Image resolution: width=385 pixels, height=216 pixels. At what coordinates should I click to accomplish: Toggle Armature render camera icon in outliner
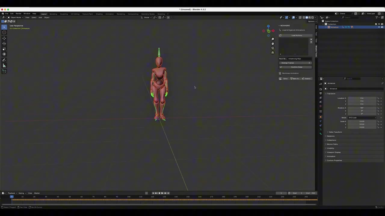click(x=382, y=27)
